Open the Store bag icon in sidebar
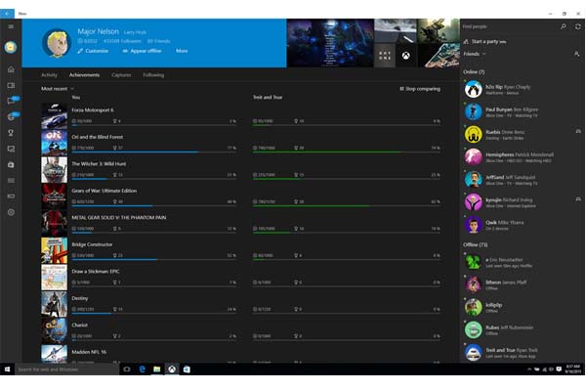This screenshot has height=391, width=586. point(11,164)
